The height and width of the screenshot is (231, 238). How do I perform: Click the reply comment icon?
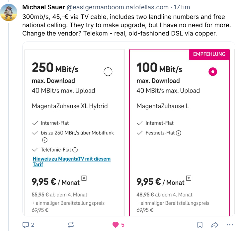(26, 225)
